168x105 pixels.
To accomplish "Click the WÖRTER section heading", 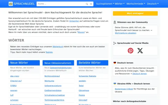I will click(x=16, y=40).
